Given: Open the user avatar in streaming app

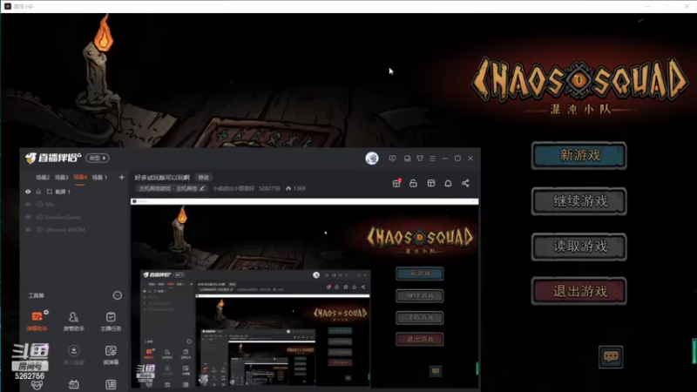Looking at the screenshot, I should (x=372, y=159).
